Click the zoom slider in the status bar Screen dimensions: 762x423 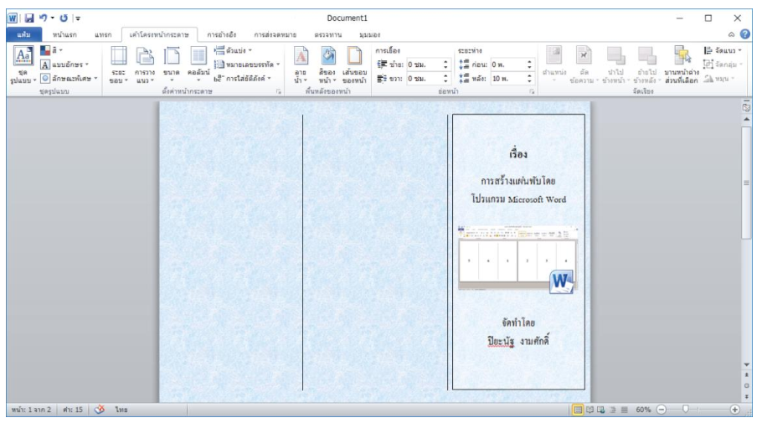(685, 410)
